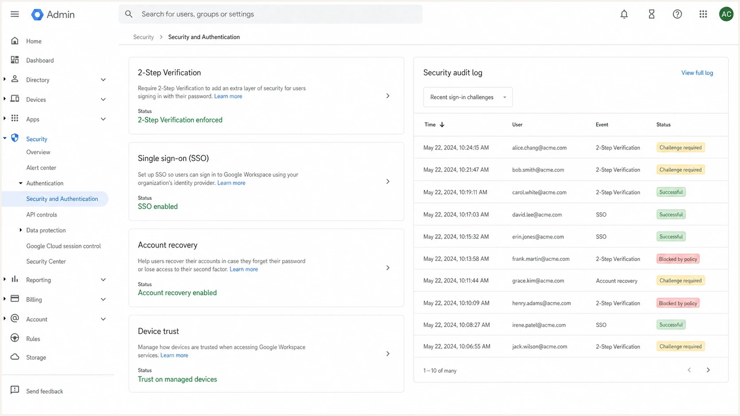Open 2-Step Verification settings arrow
This screenshot has height=416, width=740.
pyautogui.click(x=388, y=96)
